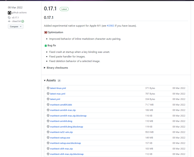Image resolution: width=194 pixels, height=157 pixels.
Task: Click the 110 MB size text
Action: point(149,121)
